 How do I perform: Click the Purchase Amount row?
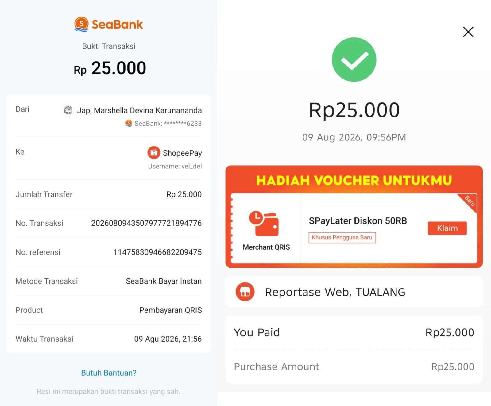tap(354, 366)
